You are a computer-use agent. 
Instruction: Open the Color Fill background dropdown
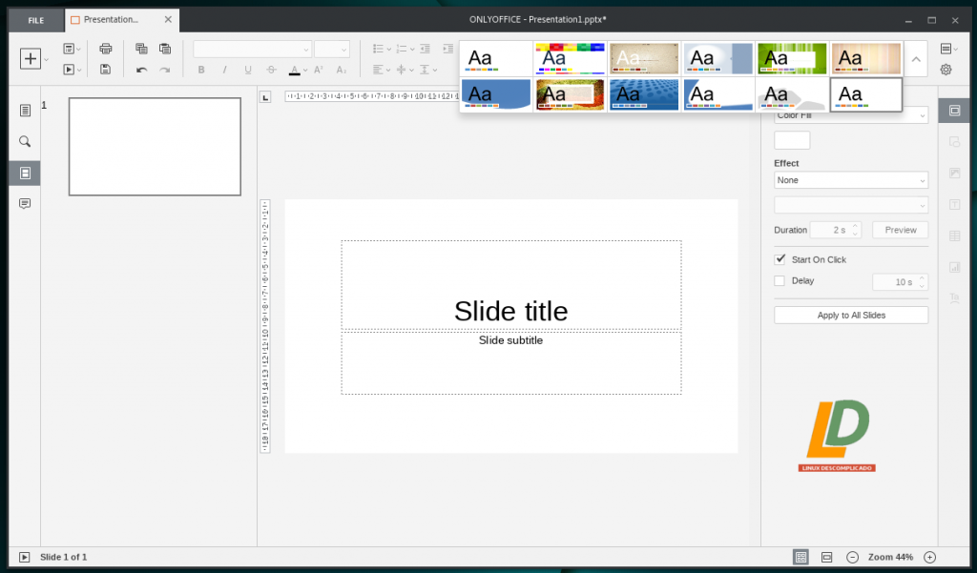tap(850, 115)
